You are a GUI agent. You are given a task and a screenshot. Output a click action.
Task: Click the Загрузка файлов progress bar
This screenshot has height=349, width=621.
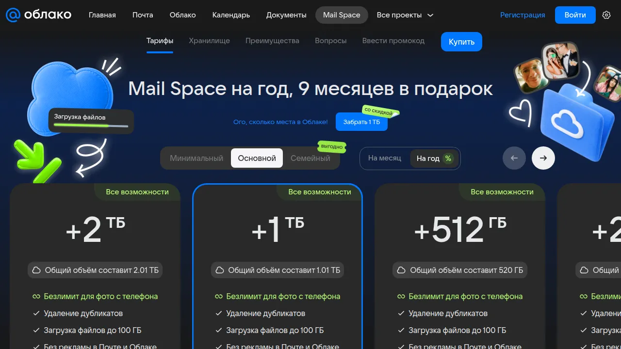pos(91,126)
